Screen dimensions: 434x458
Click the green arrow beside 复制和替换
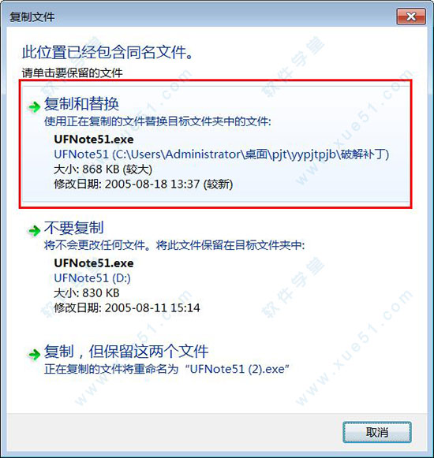35,106
